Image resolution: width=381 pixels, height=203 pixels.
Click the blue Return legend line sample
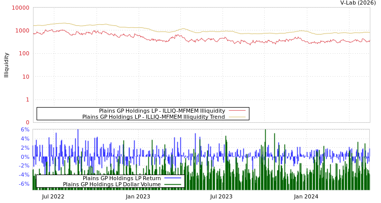(x=173, y=178)
